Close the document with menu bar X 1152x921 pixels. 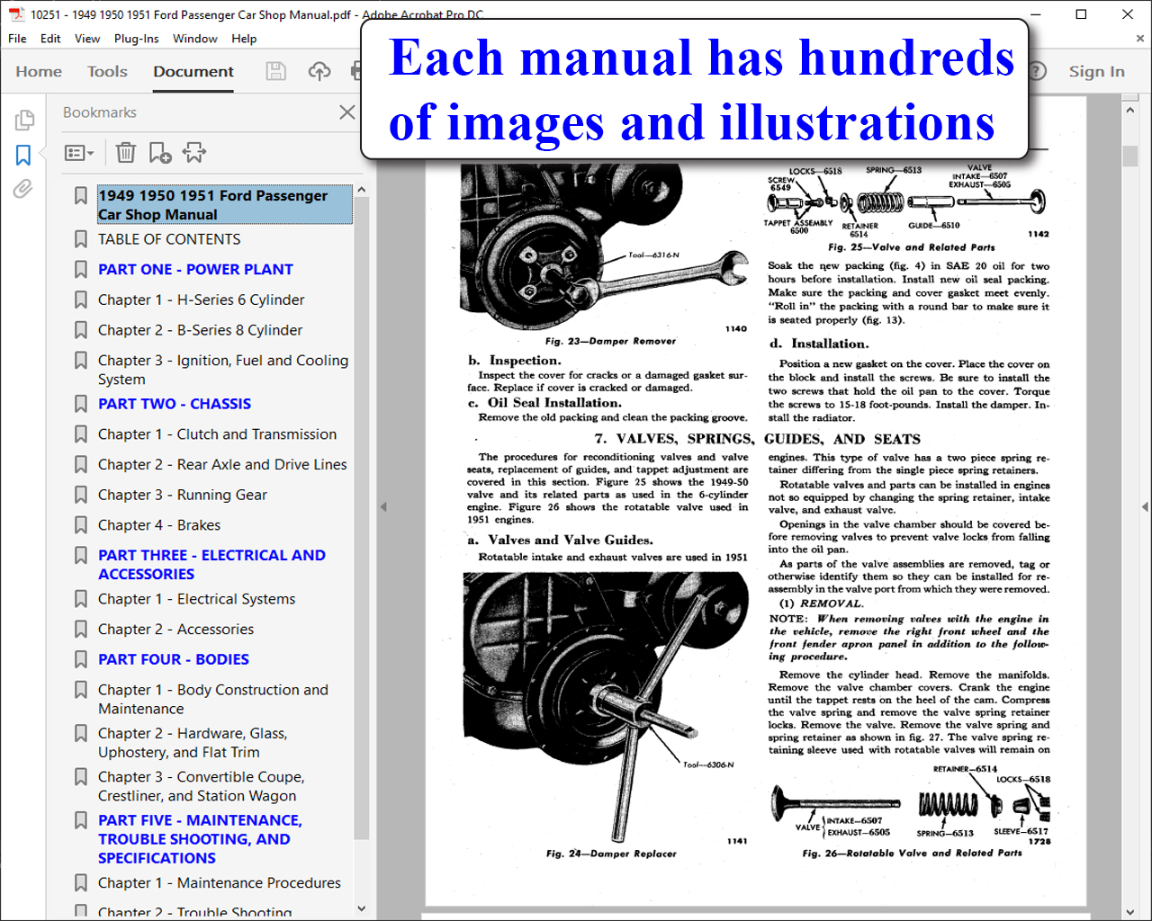[x=1140, y=39]
